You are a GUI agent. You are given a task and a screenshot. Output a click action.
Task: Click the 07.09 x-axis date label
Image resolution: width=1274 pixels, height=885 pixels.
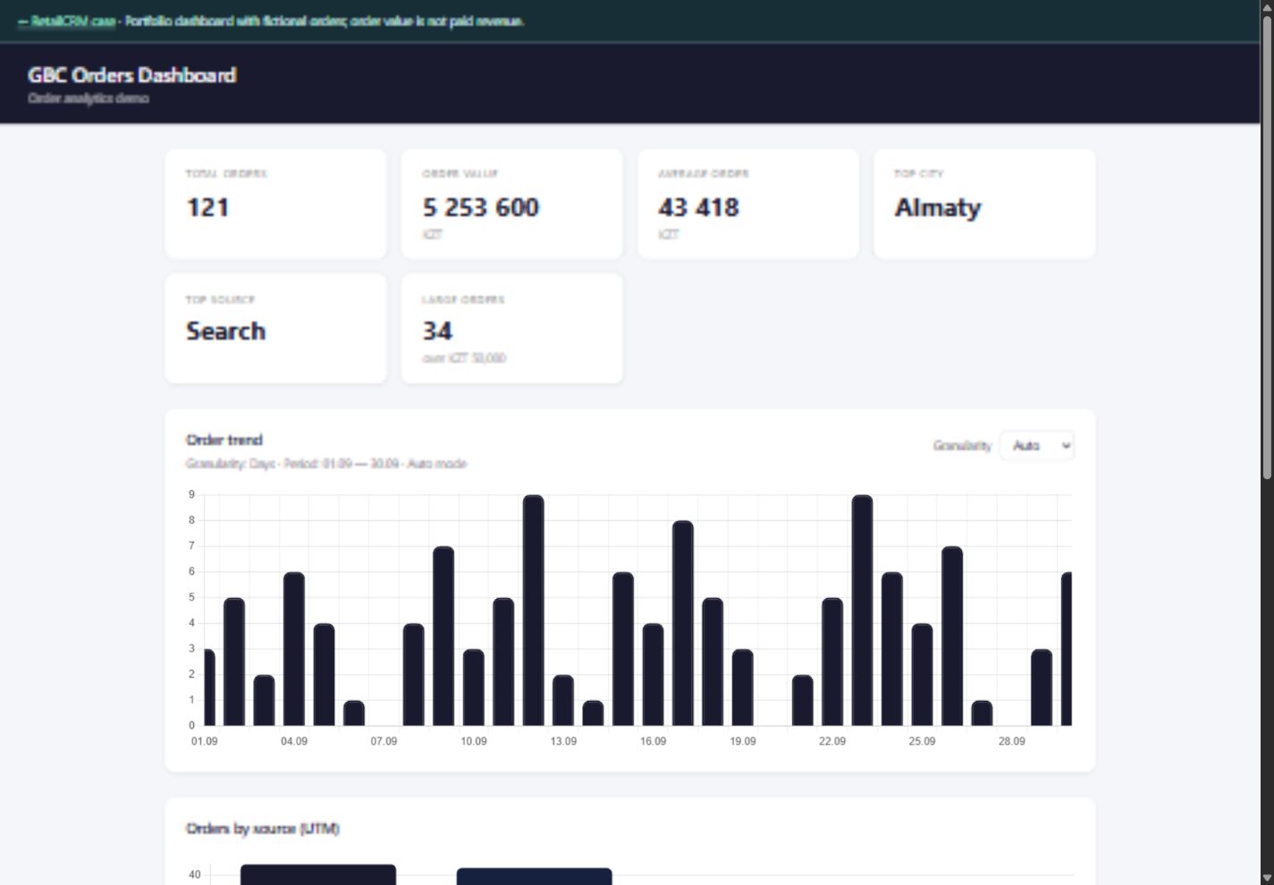pos(384,741)
